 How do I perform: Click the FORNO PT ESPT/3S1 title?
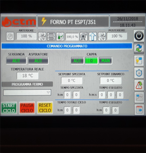[73, 22]
